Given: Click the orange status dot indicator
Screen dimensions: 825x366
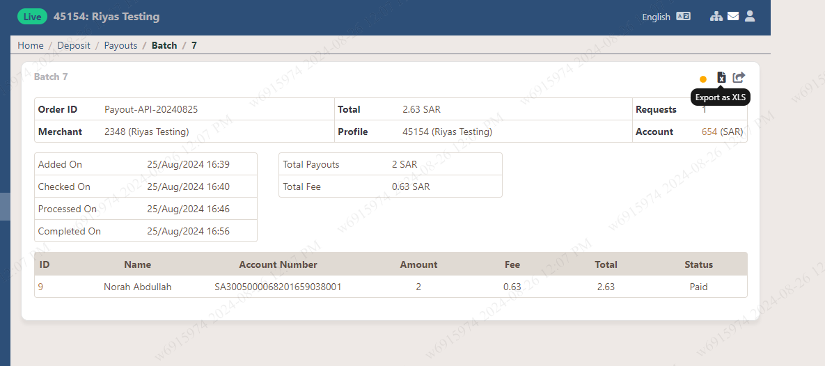Looking at the screenshot, I should [703, 79].
